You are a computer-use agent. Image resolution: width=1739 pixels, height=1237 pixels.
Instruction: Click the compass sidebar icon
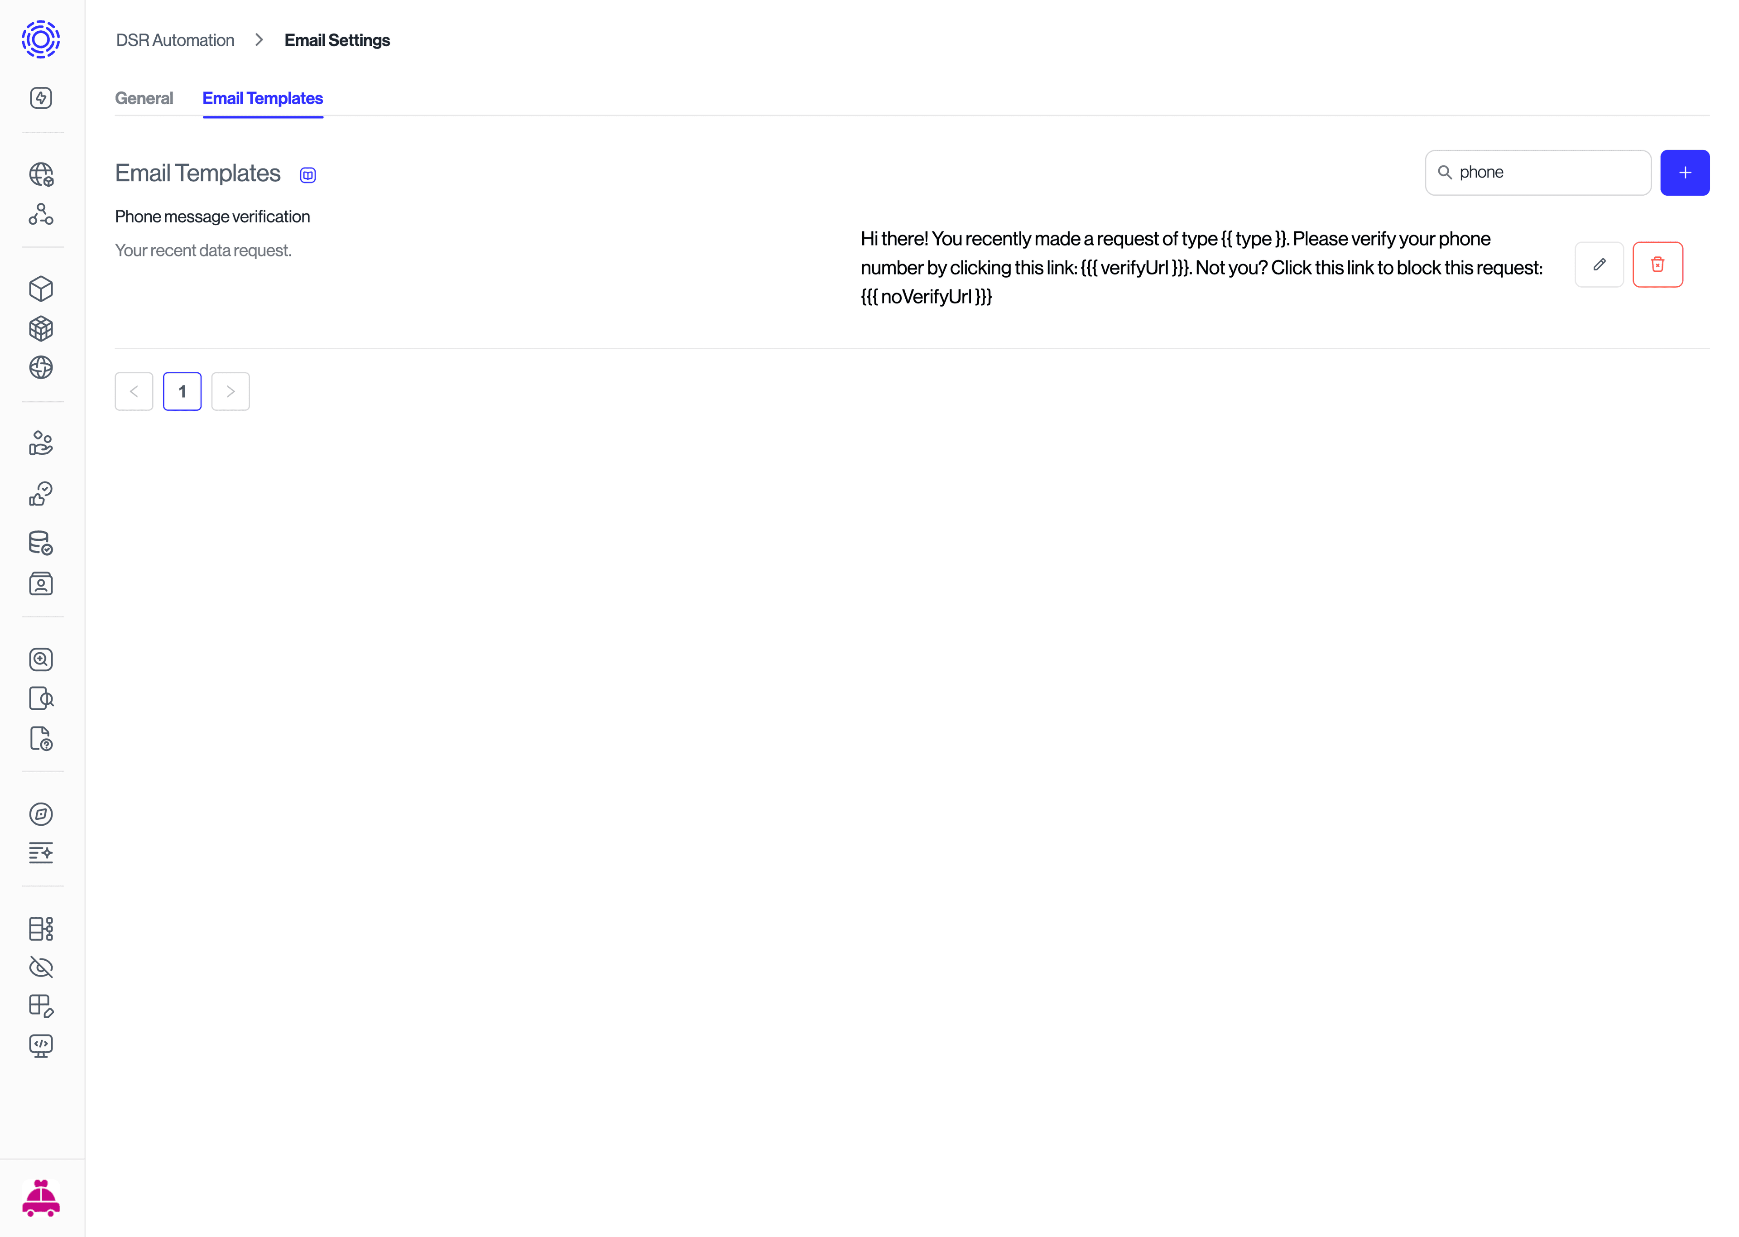point(41,813)
